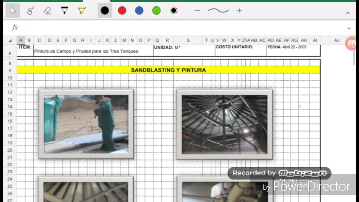359x202 pixels.
Task: Click the select all corner triangle
Action: click(10, 41)
